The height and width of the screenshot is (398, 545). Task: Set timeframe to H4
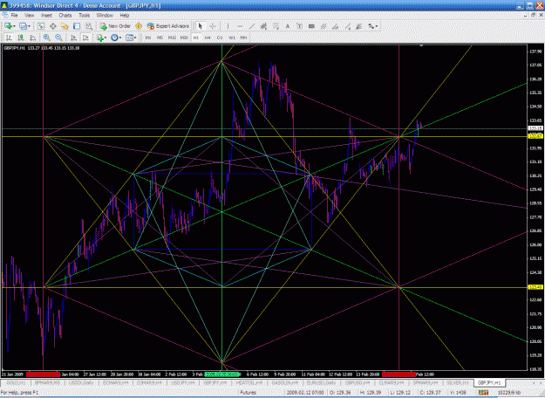[x=208, y=38]
